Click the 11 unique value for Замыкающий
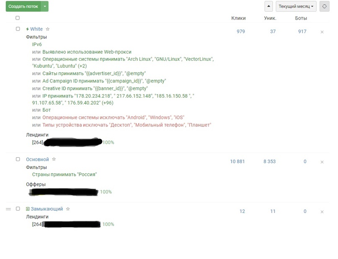Viewport: 338px width, 259px height. [x=273, y=211]
